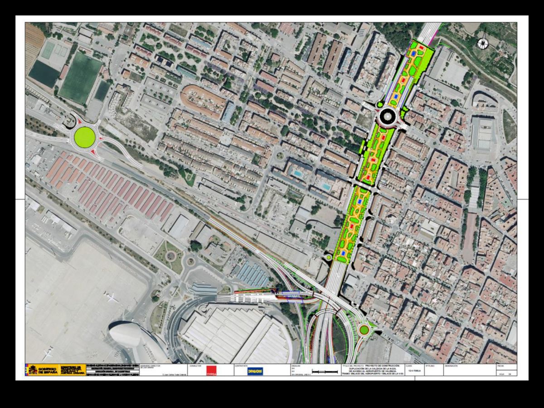The width and height of the screenshot is (544, 408).
Task: Click the graphic scale bar
Action: [325, 372]
